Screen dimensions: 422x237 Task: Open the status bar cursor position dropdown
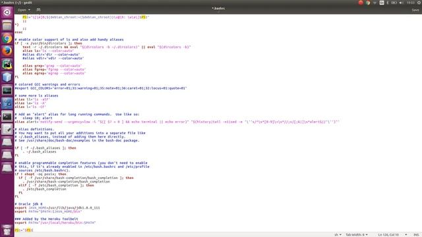click(x=406, y=235)
